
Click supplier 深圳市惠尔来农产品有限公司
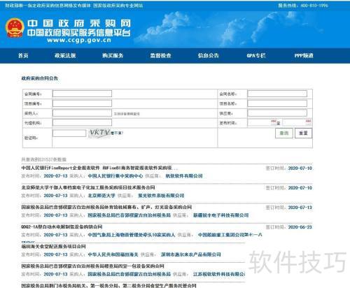point(191,254)
